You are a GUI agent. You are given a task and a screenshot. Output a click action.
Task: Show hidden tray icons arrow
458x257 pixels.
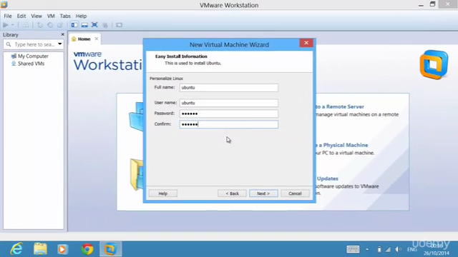[x=367, y=249]
